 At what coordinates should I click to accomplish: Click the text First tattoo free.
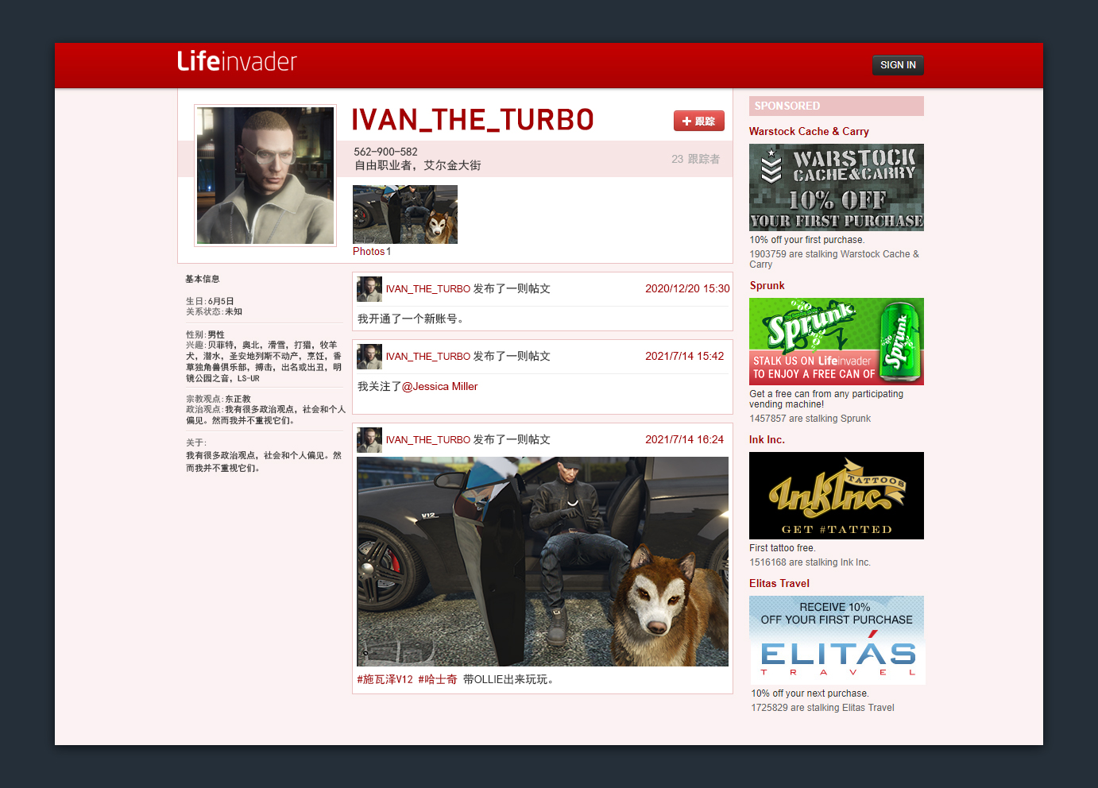(x=783, y=548)
